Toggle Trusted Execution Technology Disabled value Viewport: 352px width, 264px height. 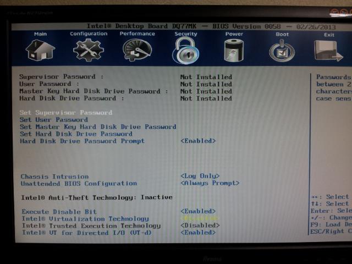click(x=200, y=226)
